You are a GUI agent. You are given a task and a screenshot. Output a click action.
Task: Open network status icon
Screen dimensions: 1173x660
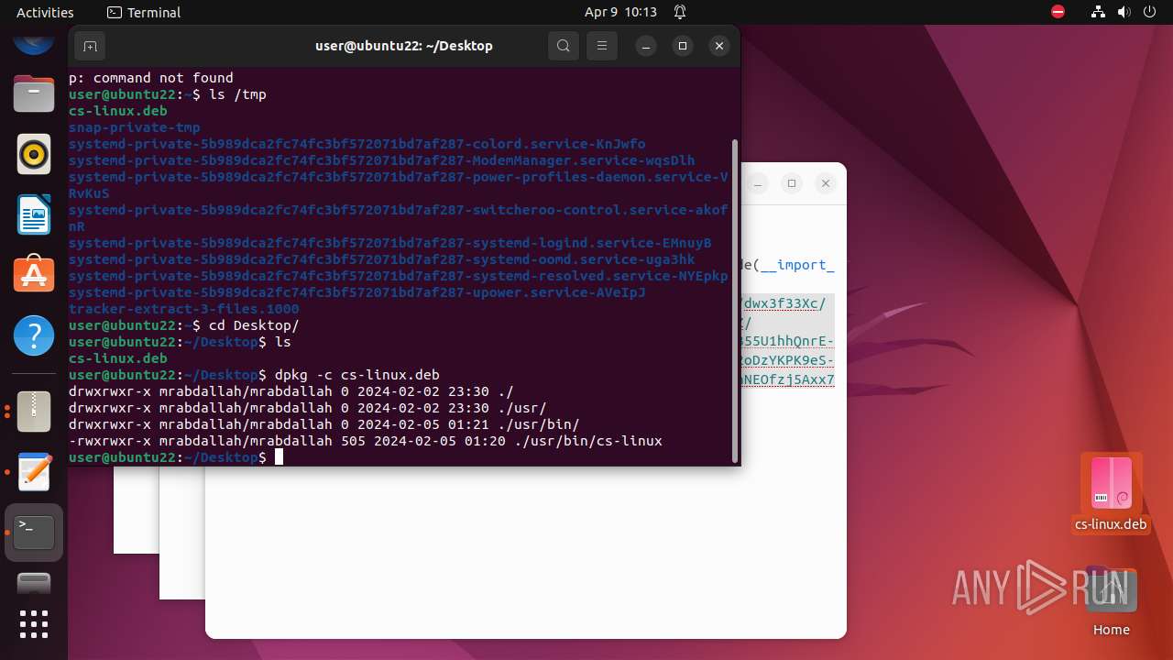(1098, 12)
